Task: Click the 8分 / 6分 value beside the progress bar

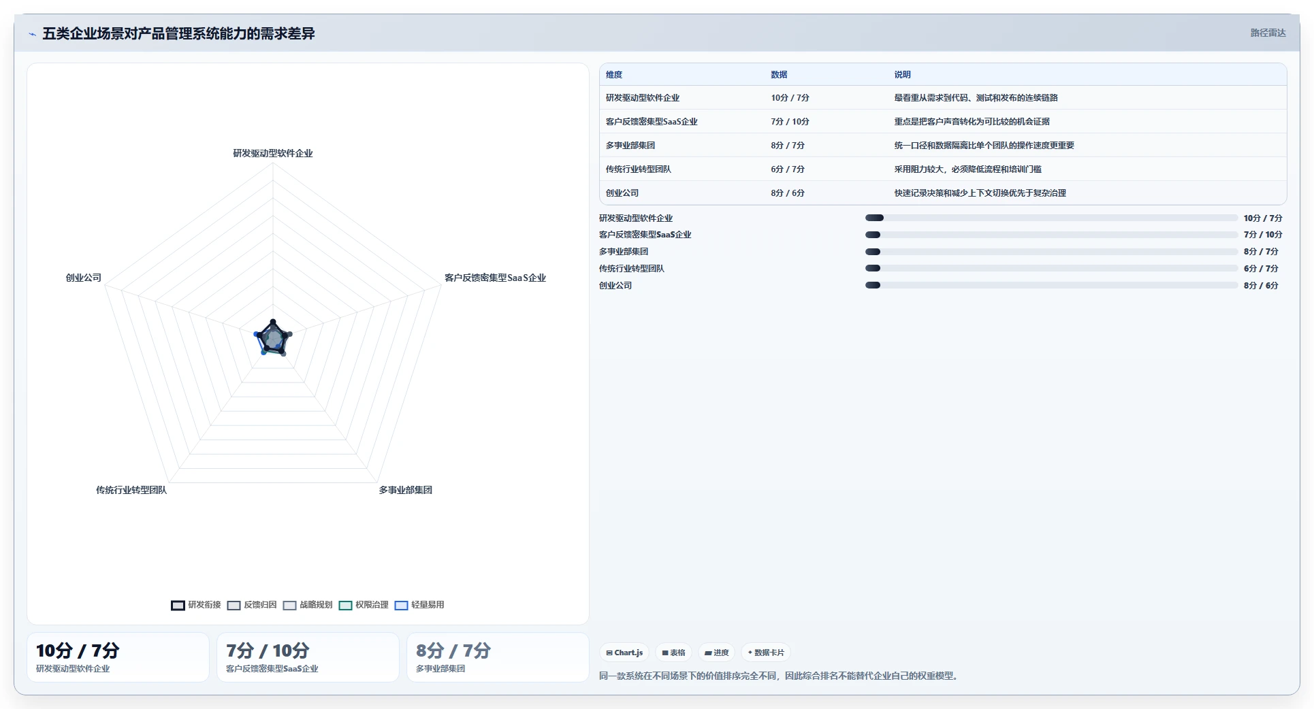Action: click(x=1261, y=286)
